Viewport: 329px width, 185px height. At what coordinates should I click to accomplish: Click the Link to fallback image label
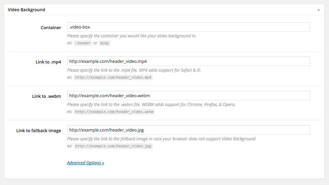coord(39,131)
